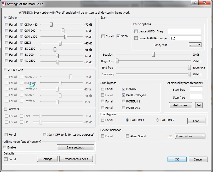Check For all next to MANUAL bypass
Image resolution: width=213 pixels, height=172 pixels.
tap(102, 89)
